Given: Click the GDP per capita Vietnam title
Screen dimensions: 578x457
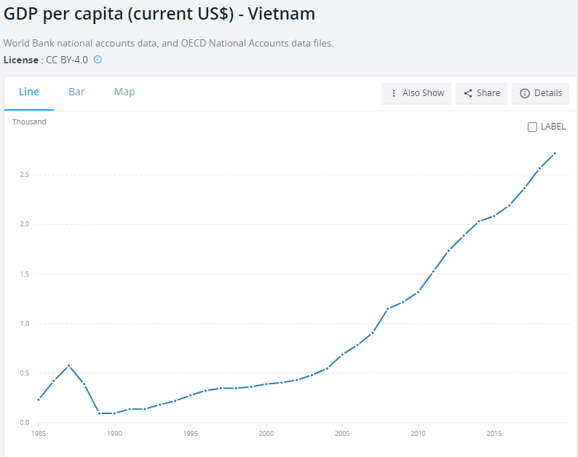Looking at the screenshot, I should click(x=159, y=14).
